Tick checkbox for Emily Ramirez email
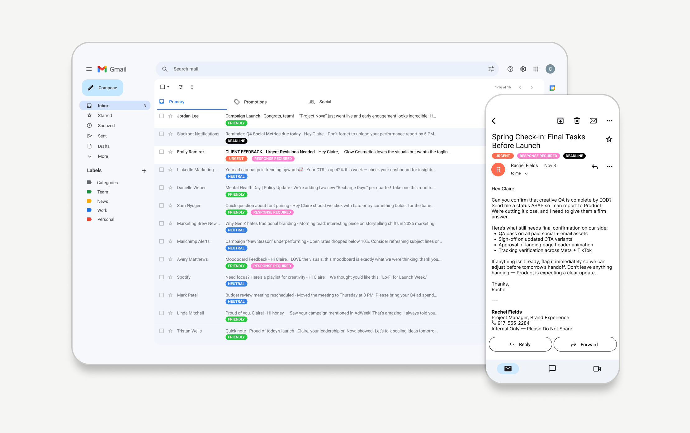 162,152
